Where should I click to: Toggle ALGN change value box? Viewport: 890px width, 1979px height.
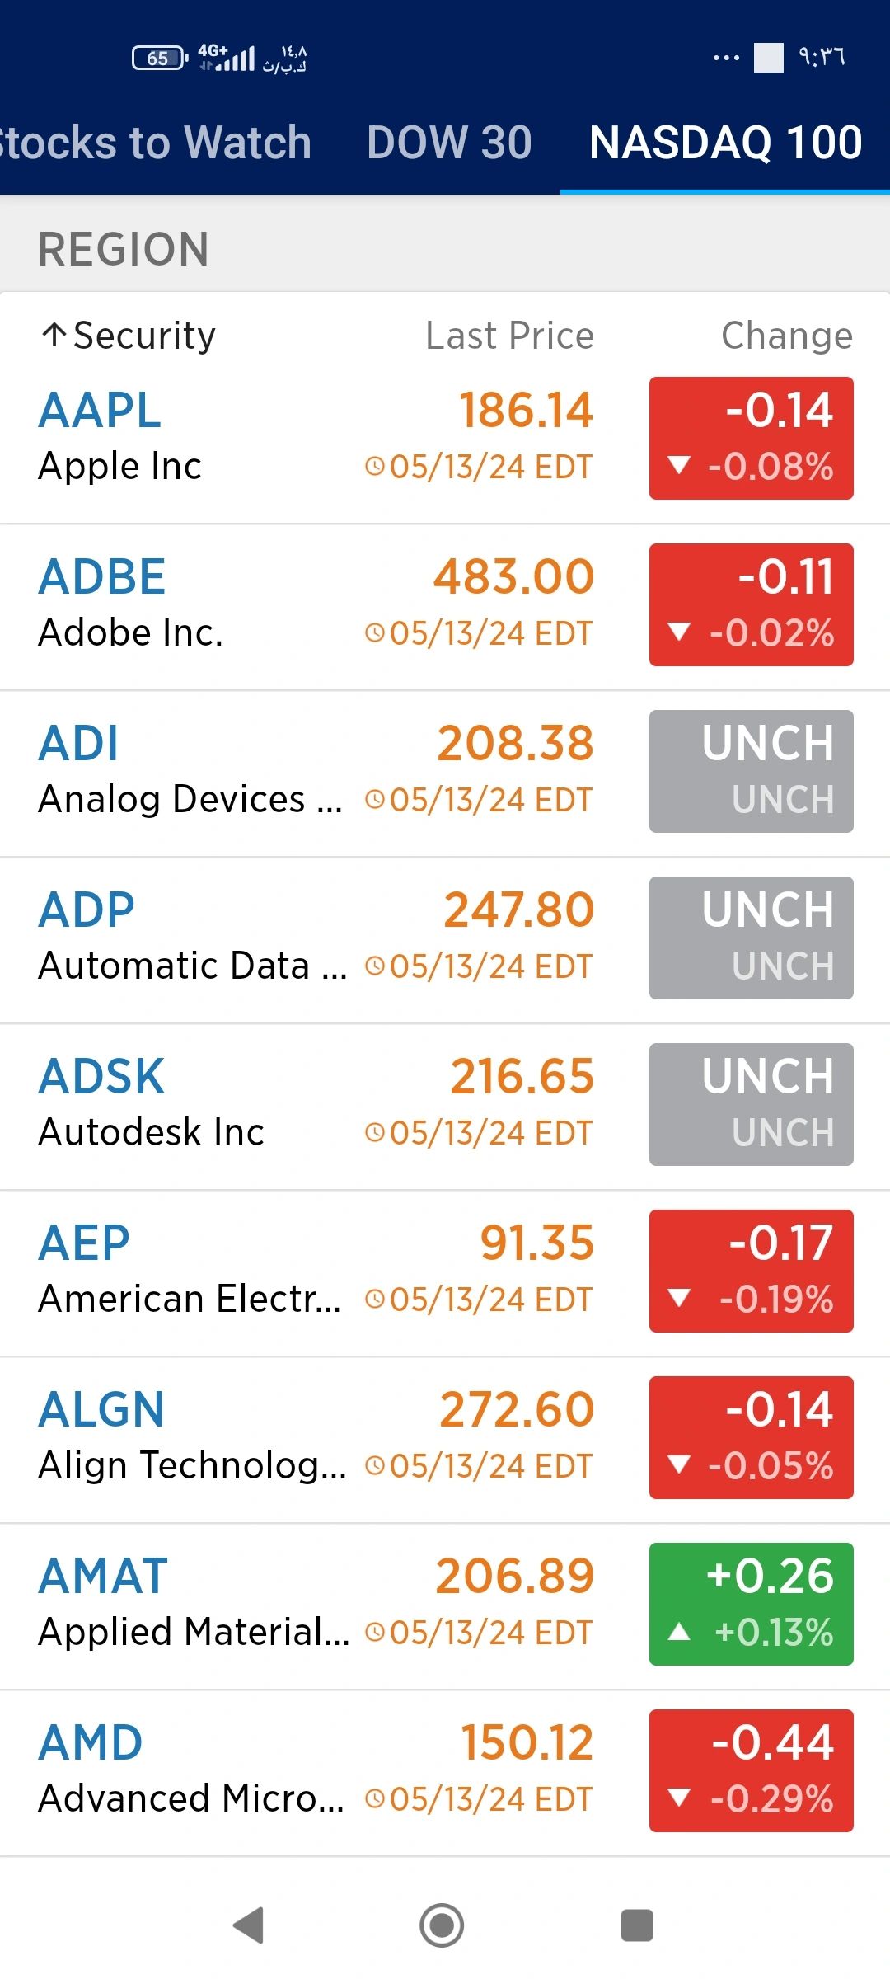(752, 1437)
